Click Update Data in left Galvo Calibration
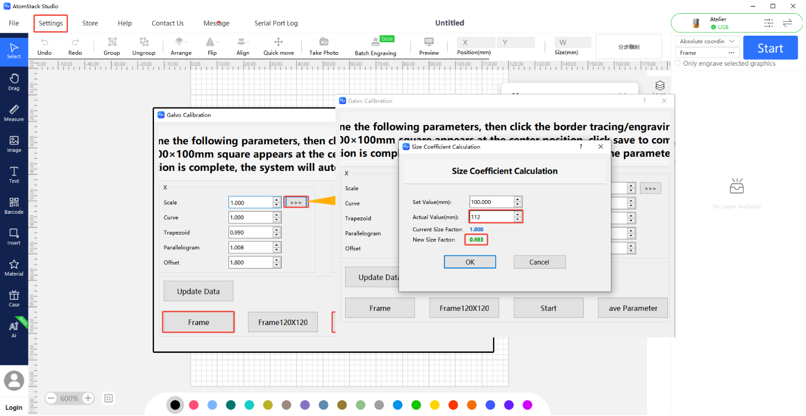The height and width of the screenshot is (416, 806). pyautogui.click(x=198, y=291)
